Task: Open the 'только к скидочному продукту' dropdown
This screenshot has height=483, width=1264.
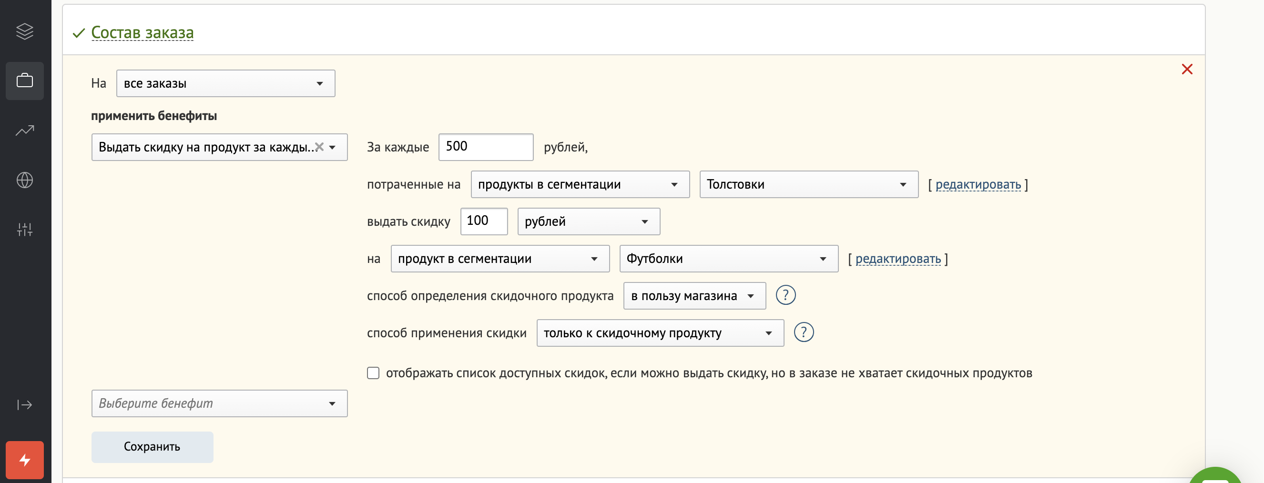Action: pos(660,333)
